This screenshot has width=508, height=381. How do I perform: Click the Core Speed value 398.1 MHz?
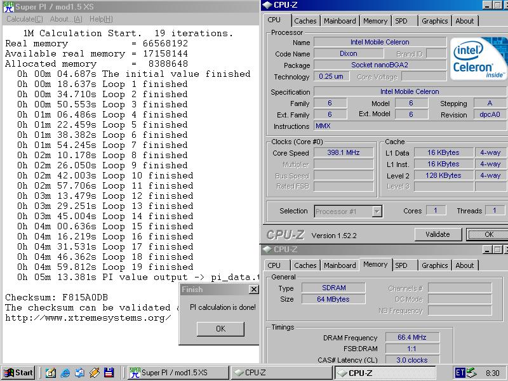pyautogui.click(x=344, y=152)
